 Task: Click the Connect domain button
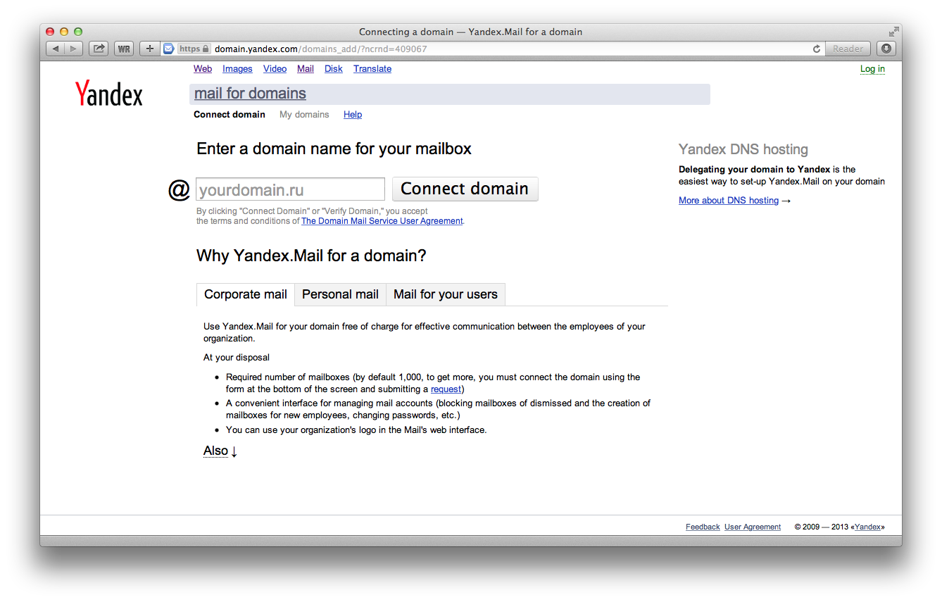click(465, 189)
